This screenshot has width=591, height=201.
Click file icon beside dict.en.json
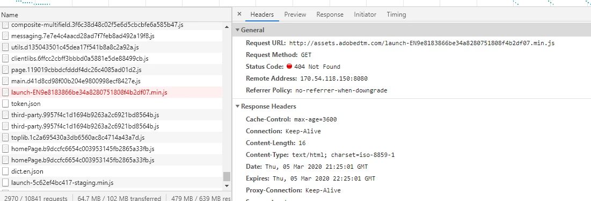[5, 171]
